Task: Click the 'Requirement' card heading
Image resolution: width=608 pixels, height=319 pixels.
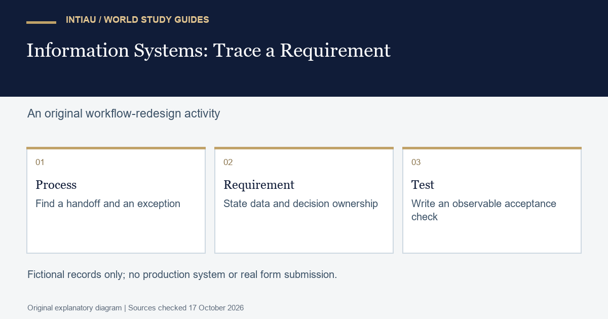Action: pyautogui.click(x=259, y=185)
